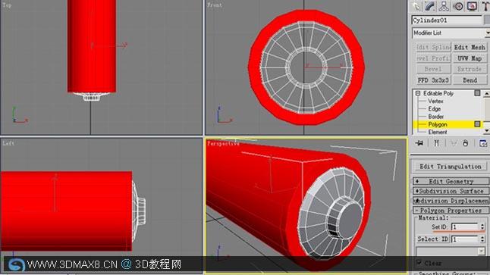Click the Cylinder01 object name field
490x275 pixels.
click(448, 20)
